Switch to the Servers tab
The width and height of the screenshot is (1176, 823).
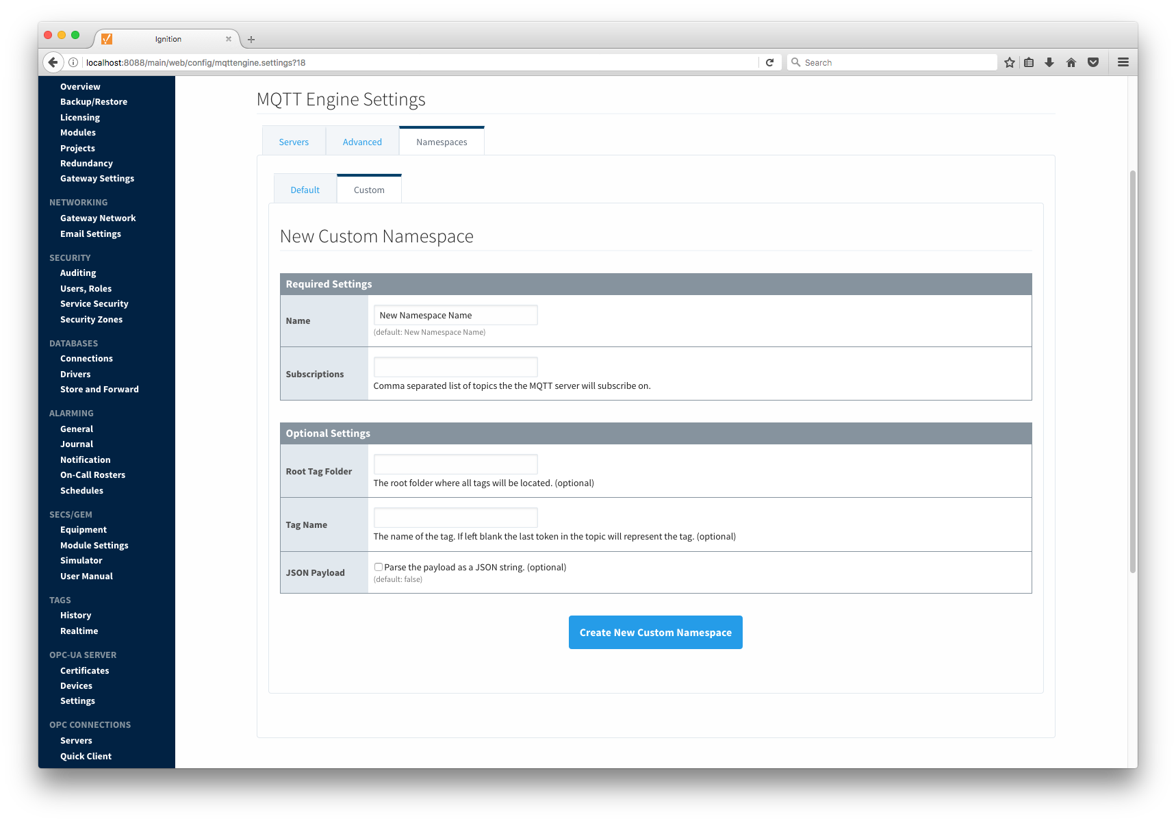(294, 142)
